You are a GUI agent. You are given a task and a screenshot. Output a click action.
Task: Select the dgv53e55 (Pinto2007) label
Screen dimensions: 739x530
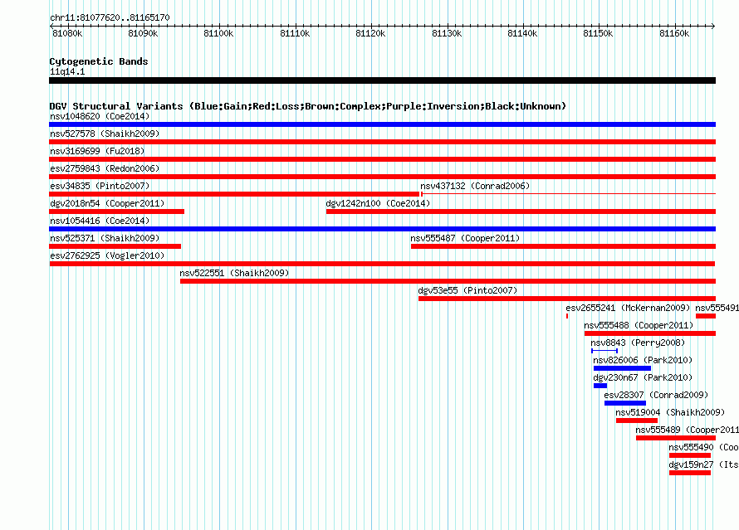coord(467,290)
